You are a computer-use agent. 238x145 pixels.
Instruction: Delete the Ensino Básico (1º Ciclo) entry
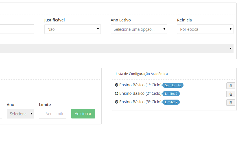pyautogui.click(x=231, y=86)
